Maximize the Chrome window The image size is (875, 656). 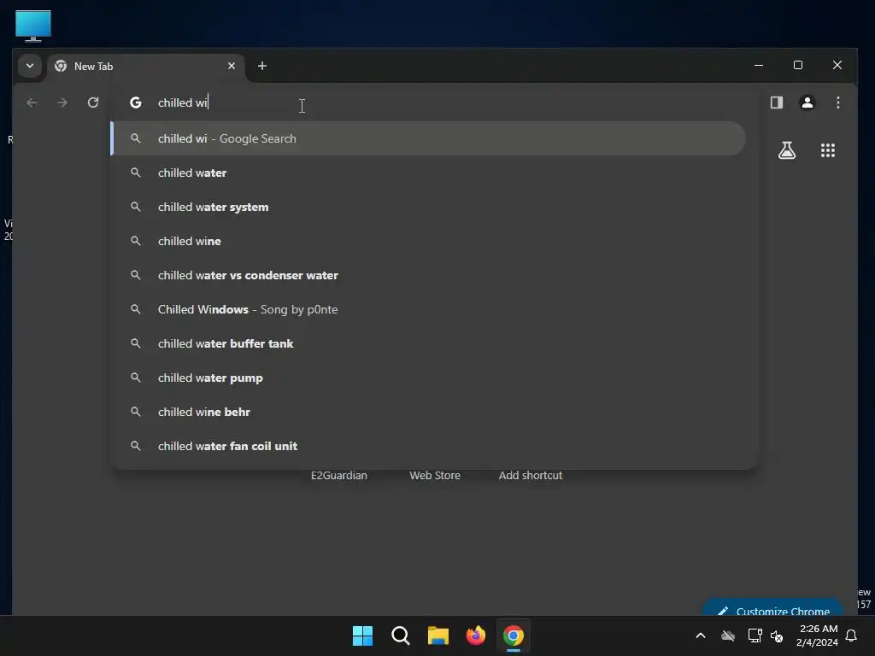click(x=798, y=65)
